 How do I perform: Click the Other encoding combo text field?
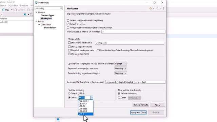tap(84, 98)
